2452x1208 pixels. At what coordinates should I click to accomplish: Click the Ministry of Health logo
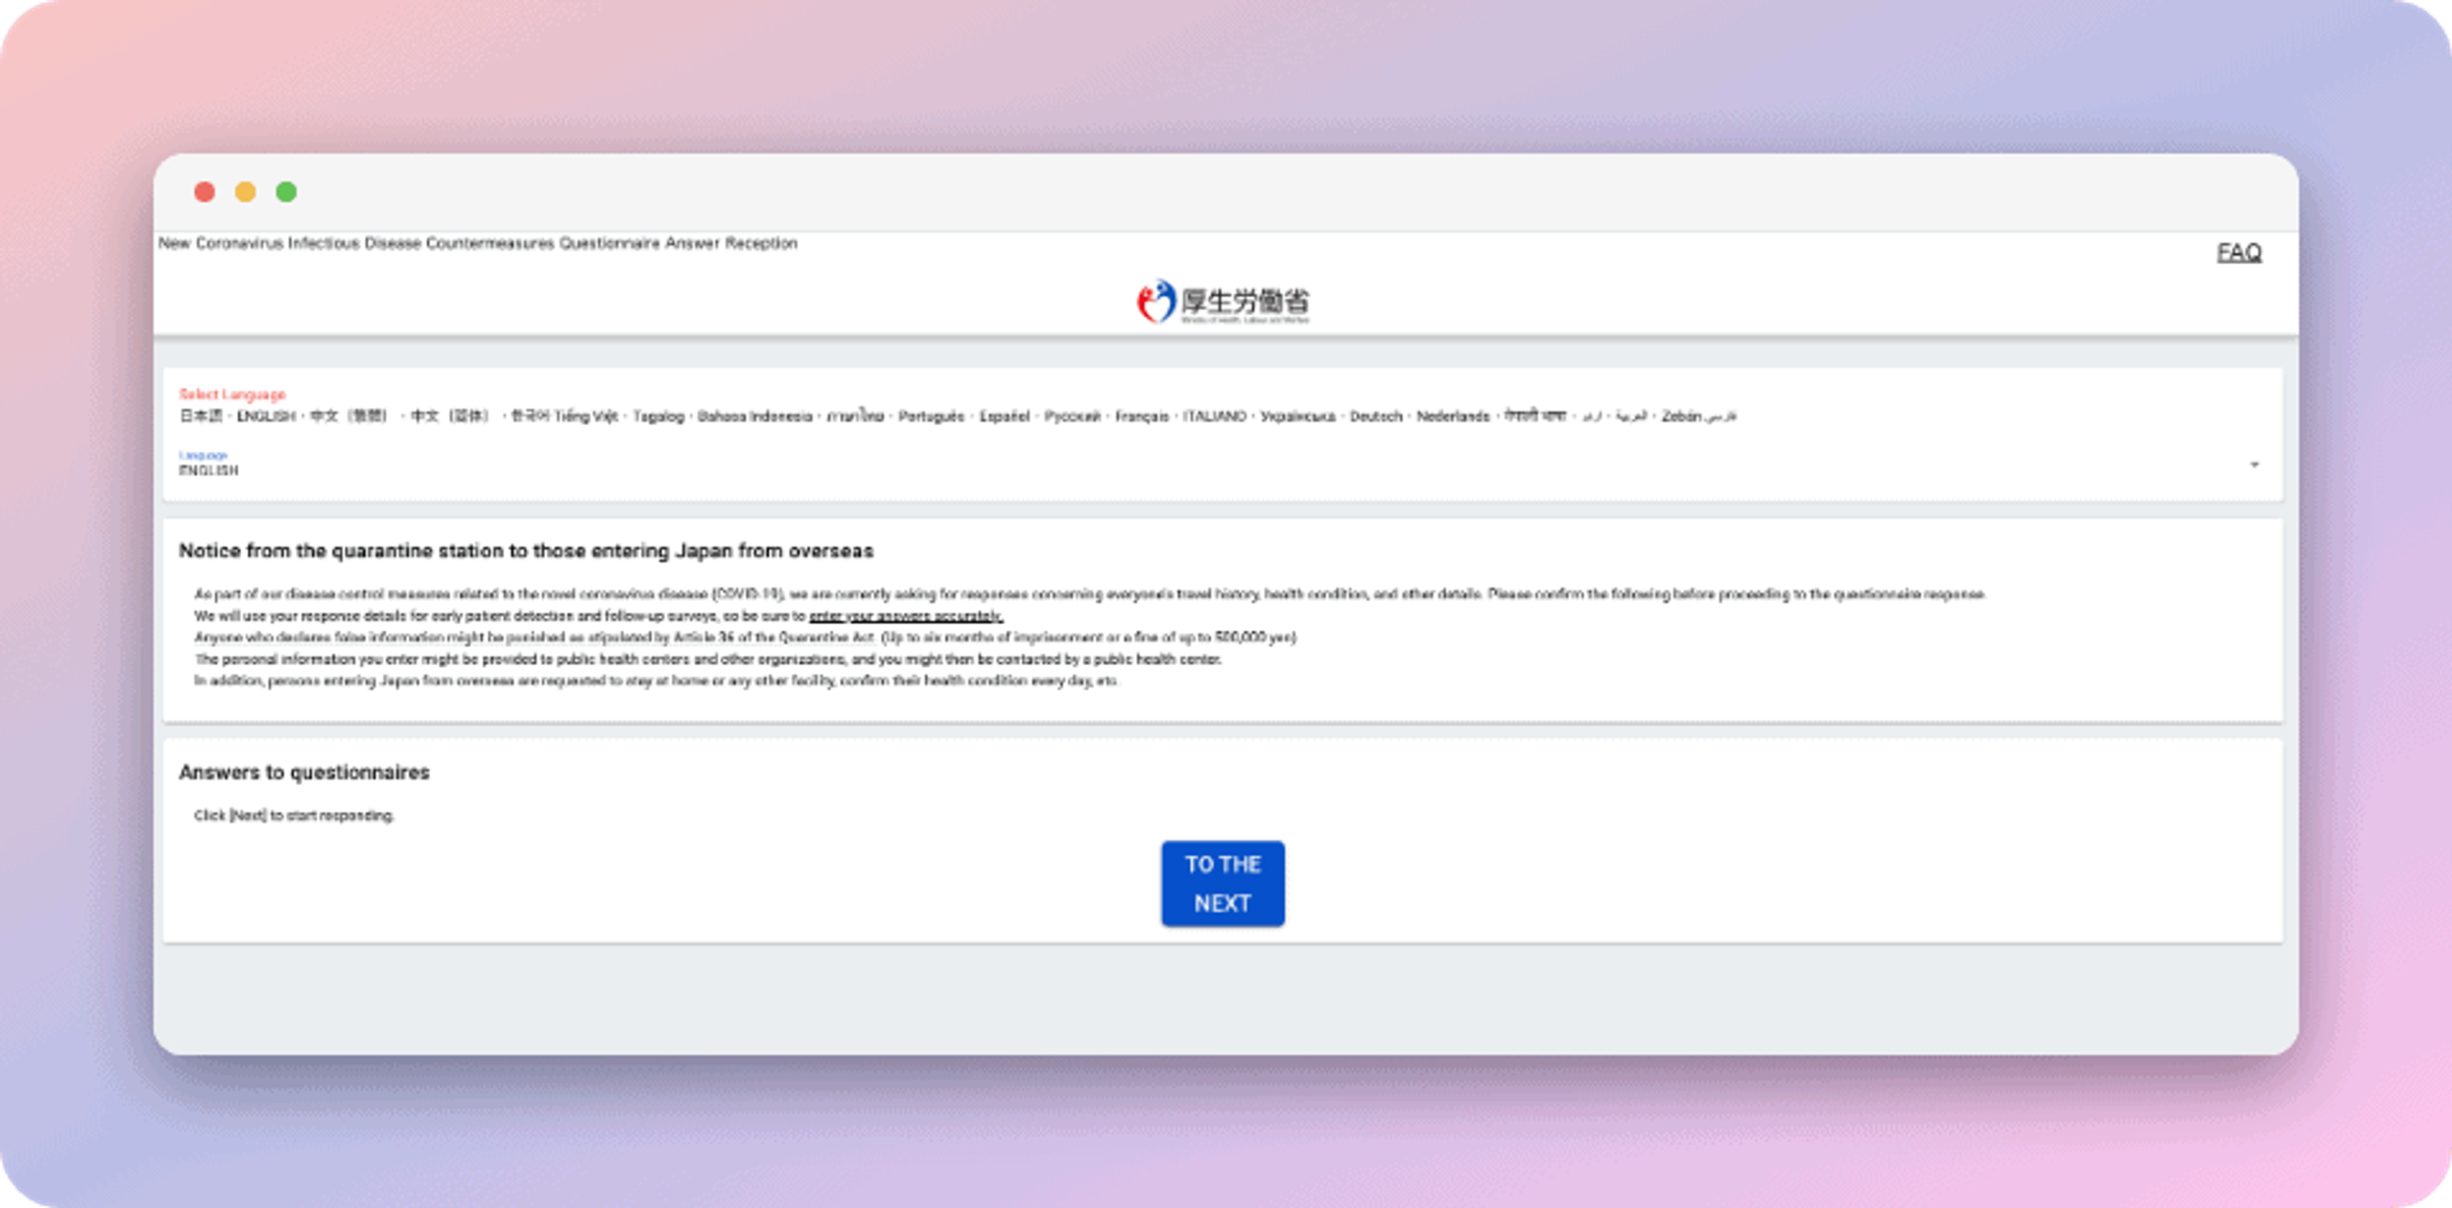tap(1223, 302)
